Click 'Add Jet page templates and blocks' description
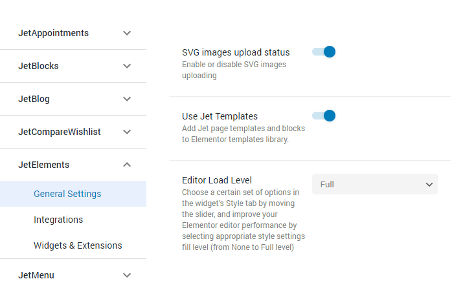This screenshot has height=290, width=463. point(243,134)
